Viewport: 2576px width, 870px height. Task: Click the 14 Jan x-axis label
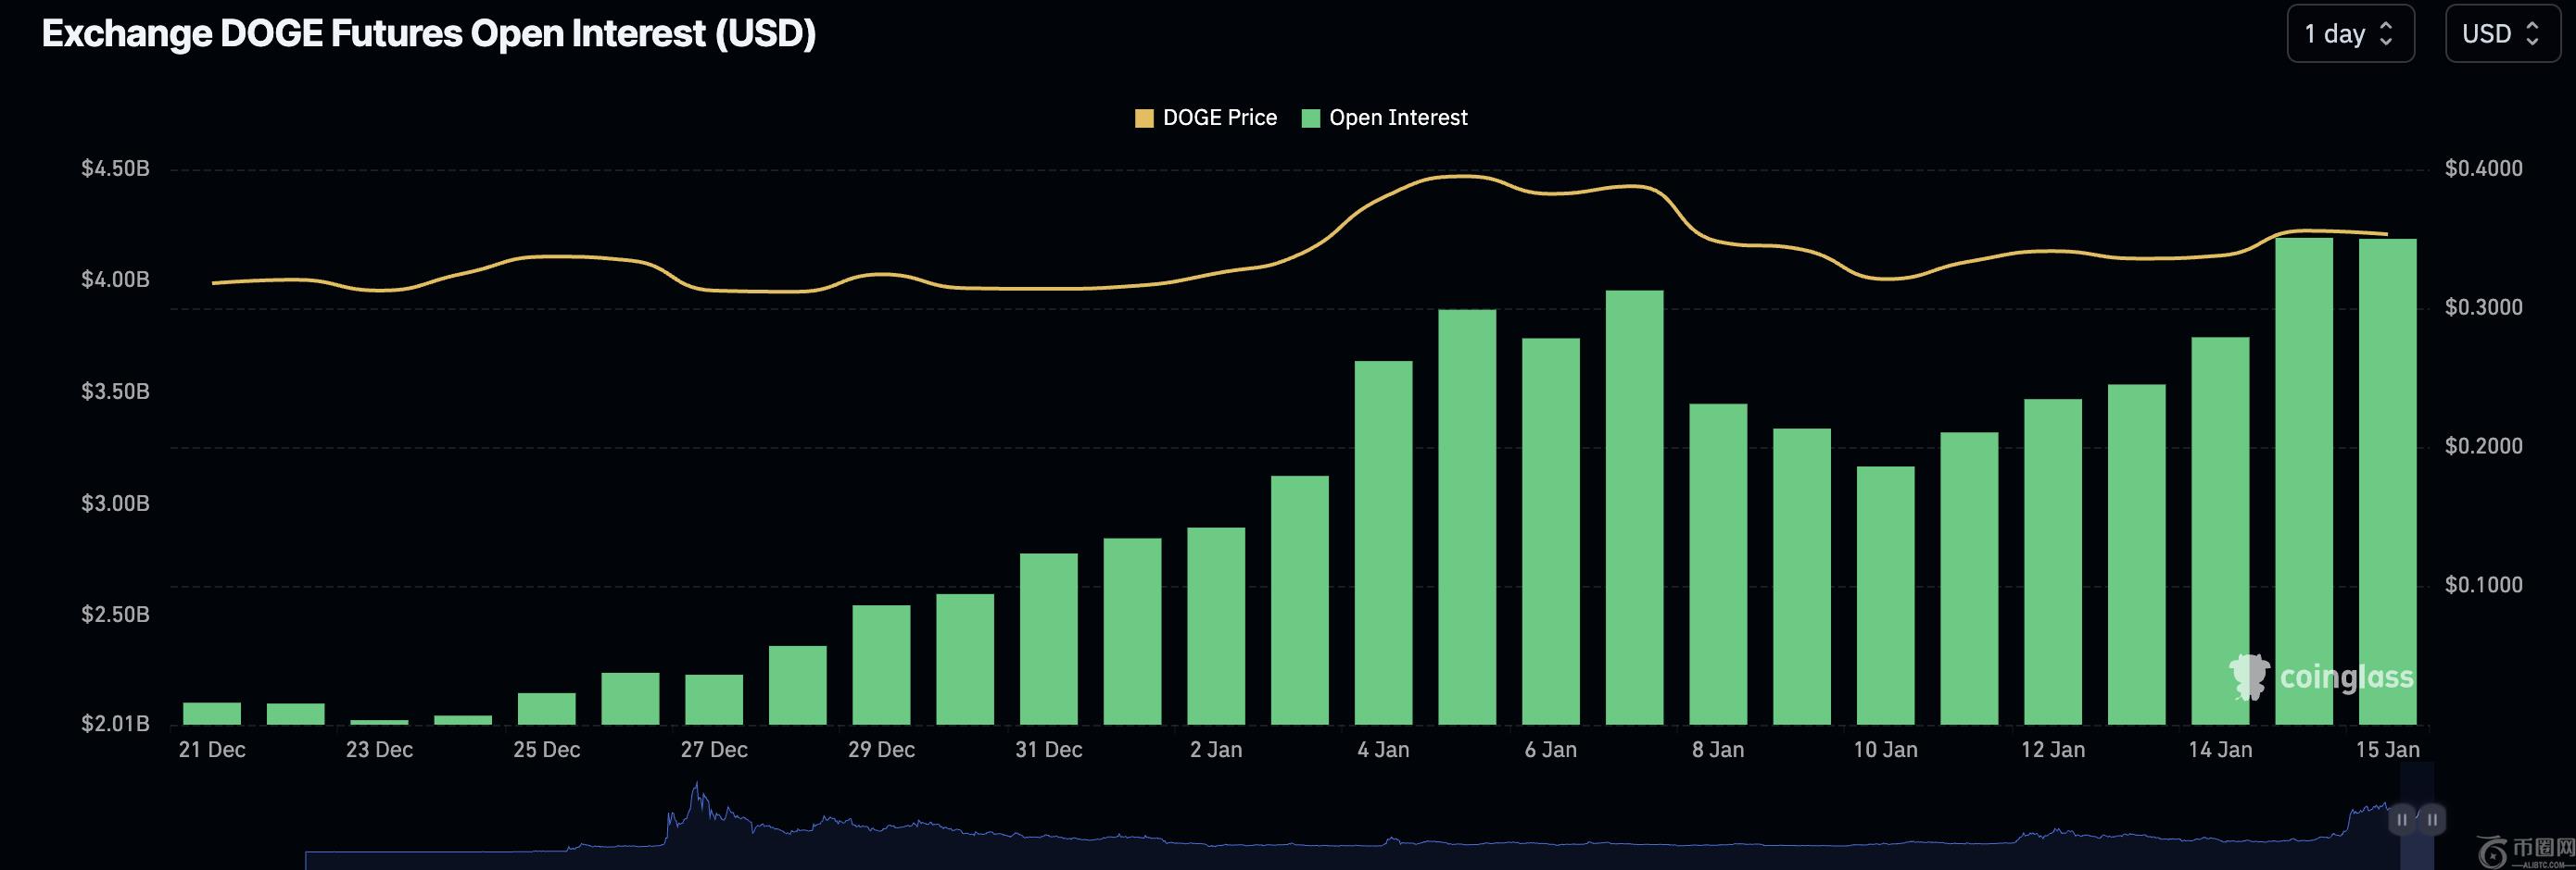pos(2220,749)
